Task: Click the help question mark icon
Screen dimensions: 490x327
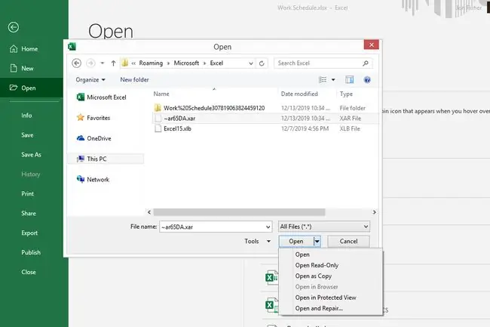Action: pos(367,80)
